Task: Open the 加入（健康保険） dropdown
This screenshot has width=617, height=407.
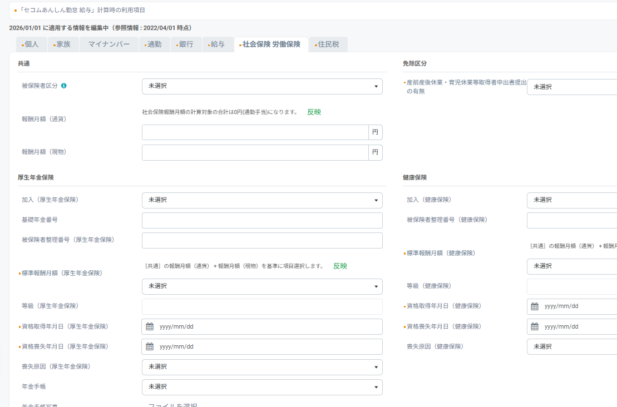Action: pyautogui.click(x=571, y=200)
